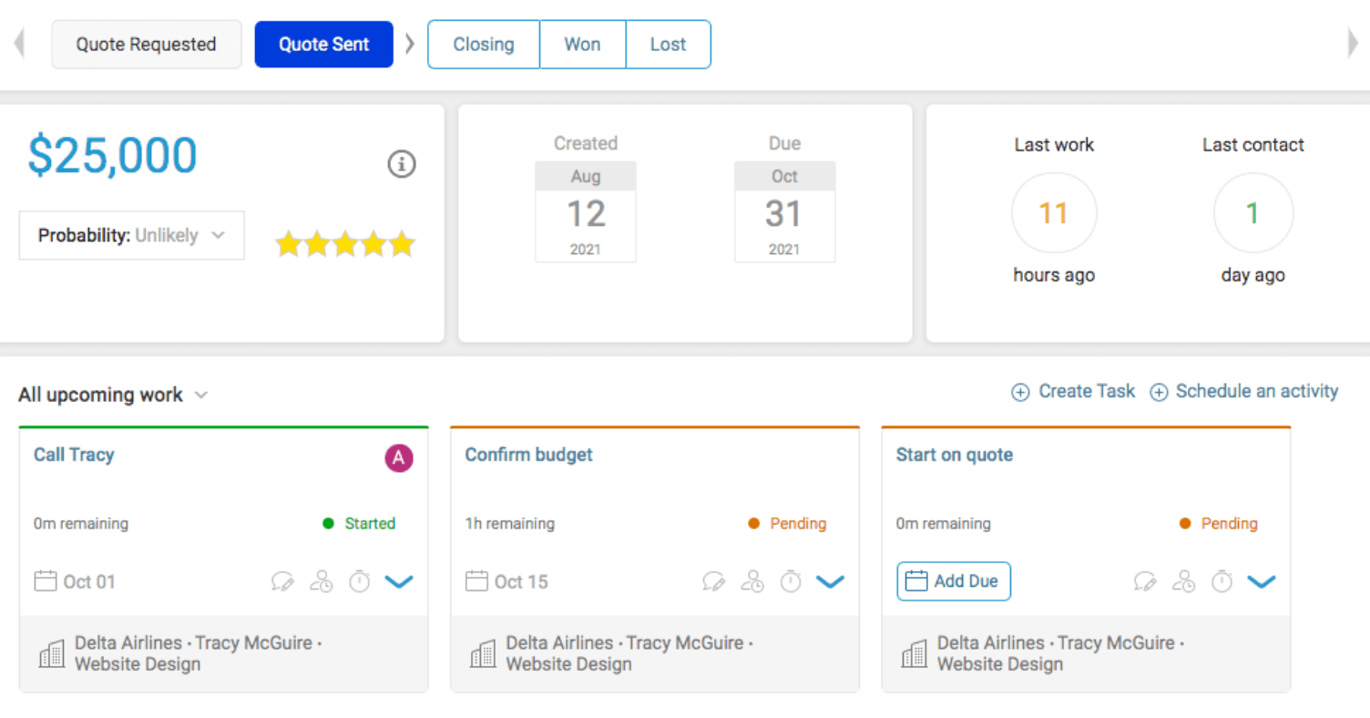The width and height of the screenshot is (1370, 718).
Task: Click the calendar icon next to Oct 01
Action: pyautogui.click(x=46, y=580)
